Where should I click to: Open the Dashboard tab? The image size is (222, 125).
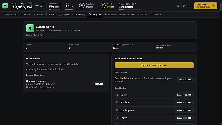click(10, 14)
